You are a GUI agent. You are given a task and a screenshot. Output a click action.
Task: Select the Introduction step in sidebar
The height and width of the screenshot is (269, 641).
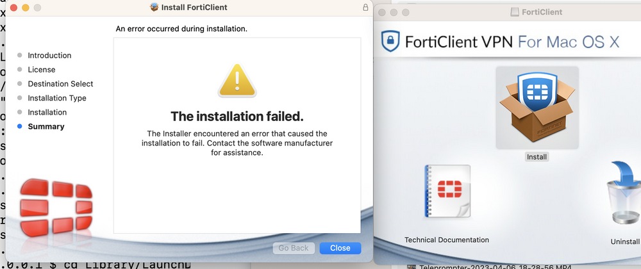tap(49, 56)
